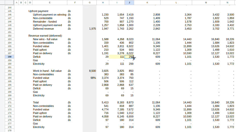The image size is (236, 132).
Task: Select cell 609 in row 158
Action: 147,57
